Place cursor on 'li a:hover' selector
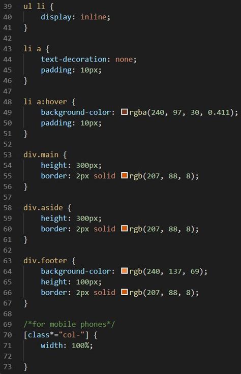241x374 pixels. [45, 102]
